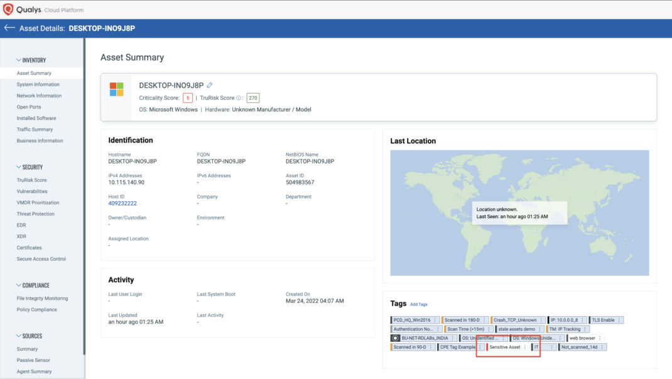Click the circular icon on the BU-NET-RDLABs_INDIA tag
The height and width of the screenshot is (379, 672).
point(395,338)
